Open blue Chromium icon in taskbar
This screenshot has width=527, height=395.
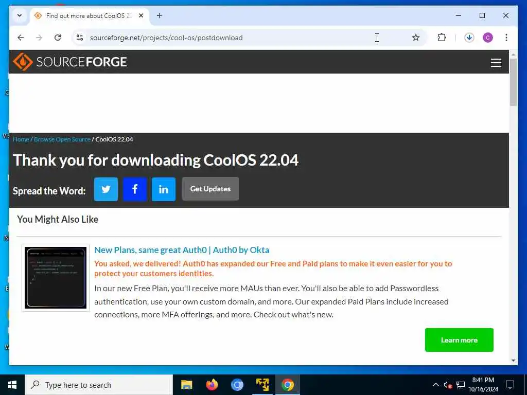point(237,385)
